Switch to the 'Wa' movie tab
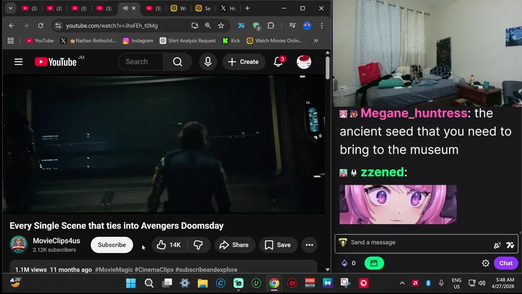The height and width of the screenshot is (294, 522). click(x=178, y=8)
